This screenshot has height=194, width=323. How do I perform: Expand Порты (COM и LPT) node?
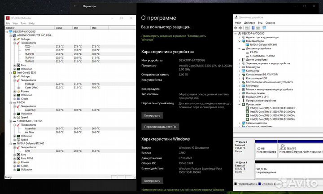click(x=240, y=97)
